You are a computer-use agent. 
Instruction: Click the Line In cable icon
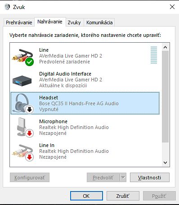click(22, 152)
